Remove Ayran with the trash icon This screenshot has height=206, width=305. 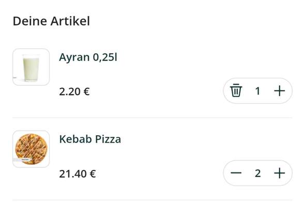[236, 90]
